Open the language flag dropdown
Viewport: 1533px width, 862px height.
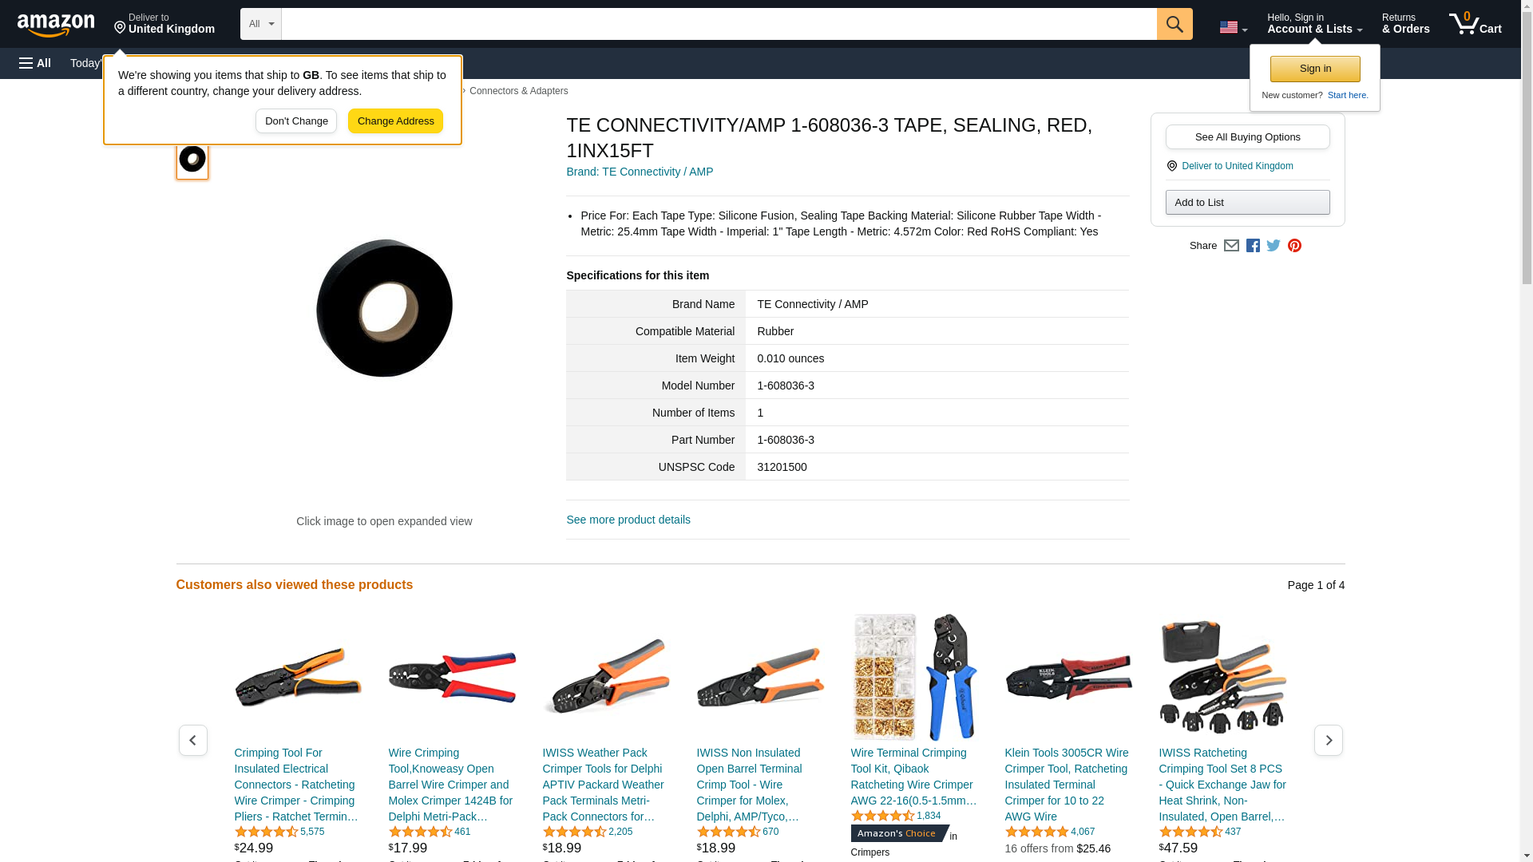[1233, 27]
